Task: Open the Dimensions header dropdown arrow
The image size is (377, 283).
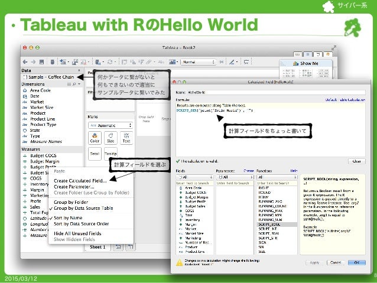Action: tap(79, 84)
